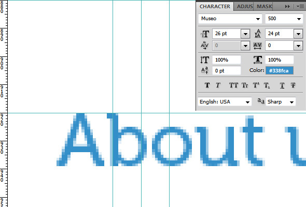The height and width of the screenshot is (207, 306).
Task: Apply Subscript text style
Action: 267,85
